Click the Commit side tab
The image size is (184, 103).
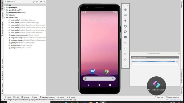2,15
